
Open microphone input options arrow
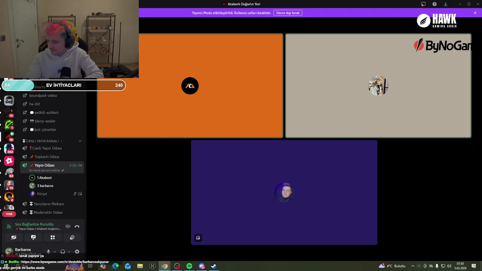click(x=55, y=252)
